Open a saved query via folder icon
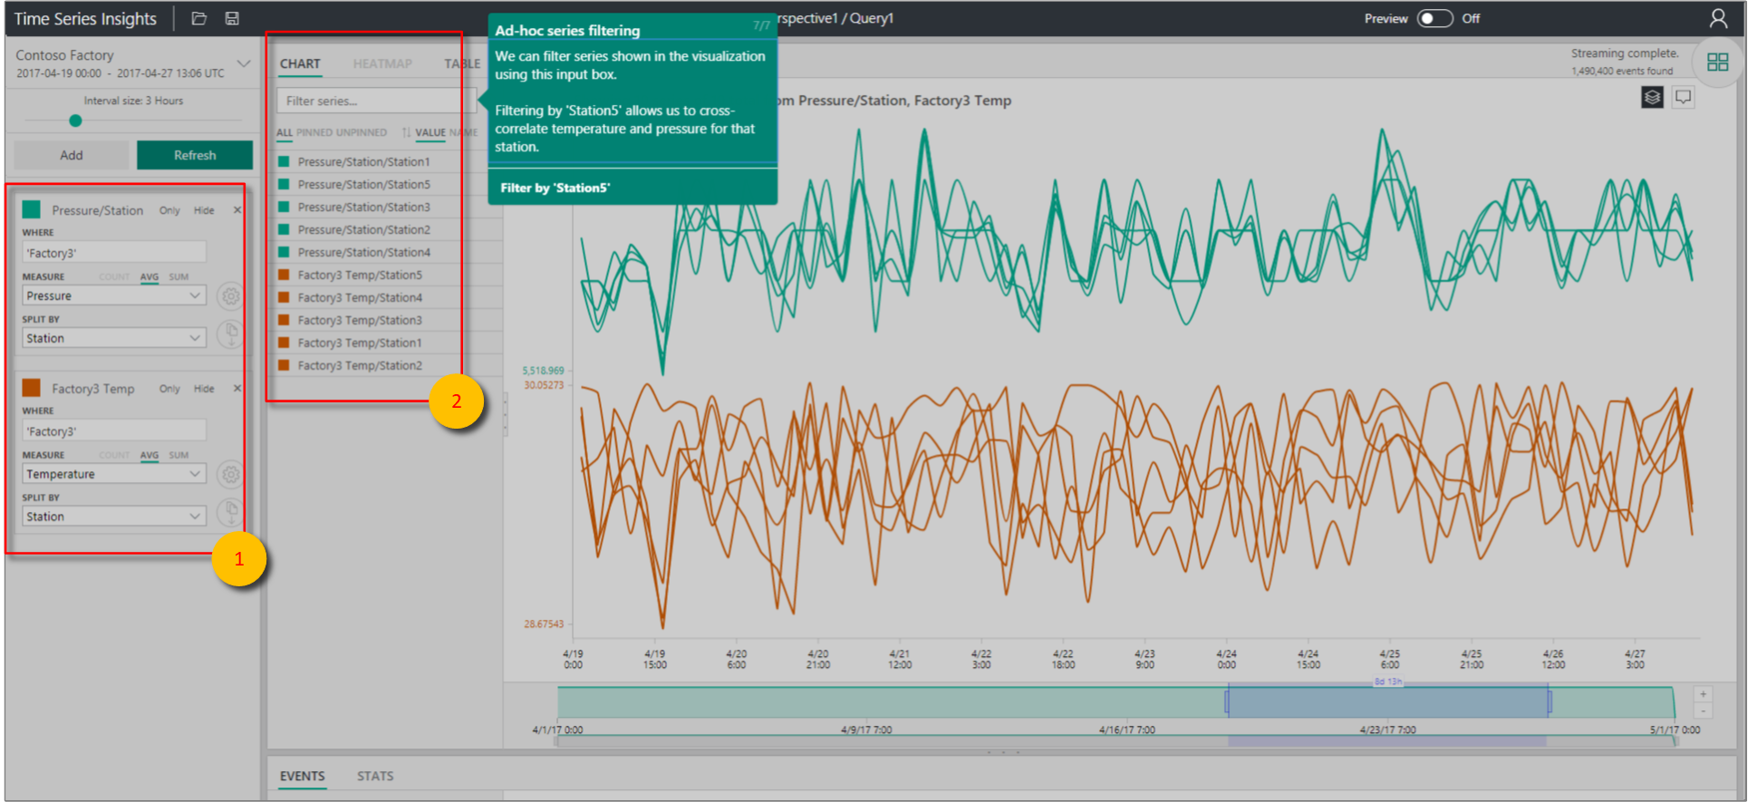Screen dimensions: 1748x802 (x=199, y=18)
